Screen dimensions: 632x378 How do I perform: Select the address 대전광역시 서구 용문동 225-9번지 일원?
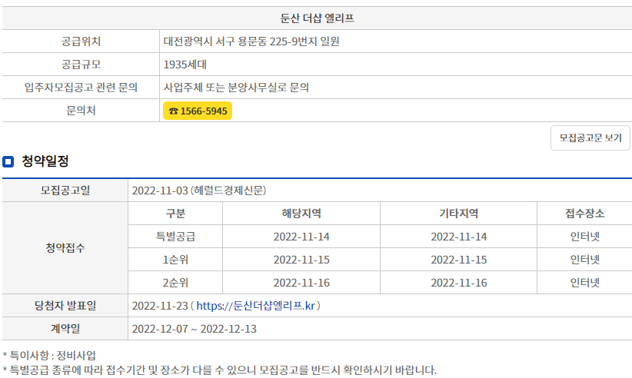tap(251, 41)
